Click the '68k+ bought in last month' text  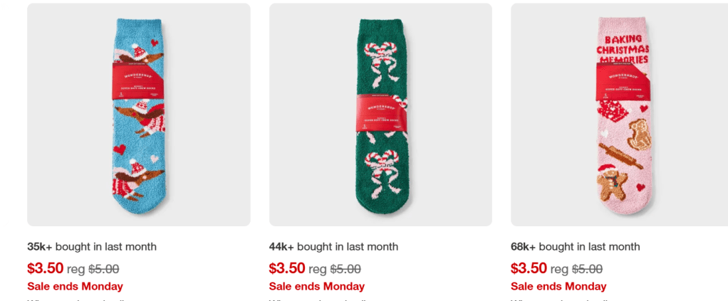point(576,247)
